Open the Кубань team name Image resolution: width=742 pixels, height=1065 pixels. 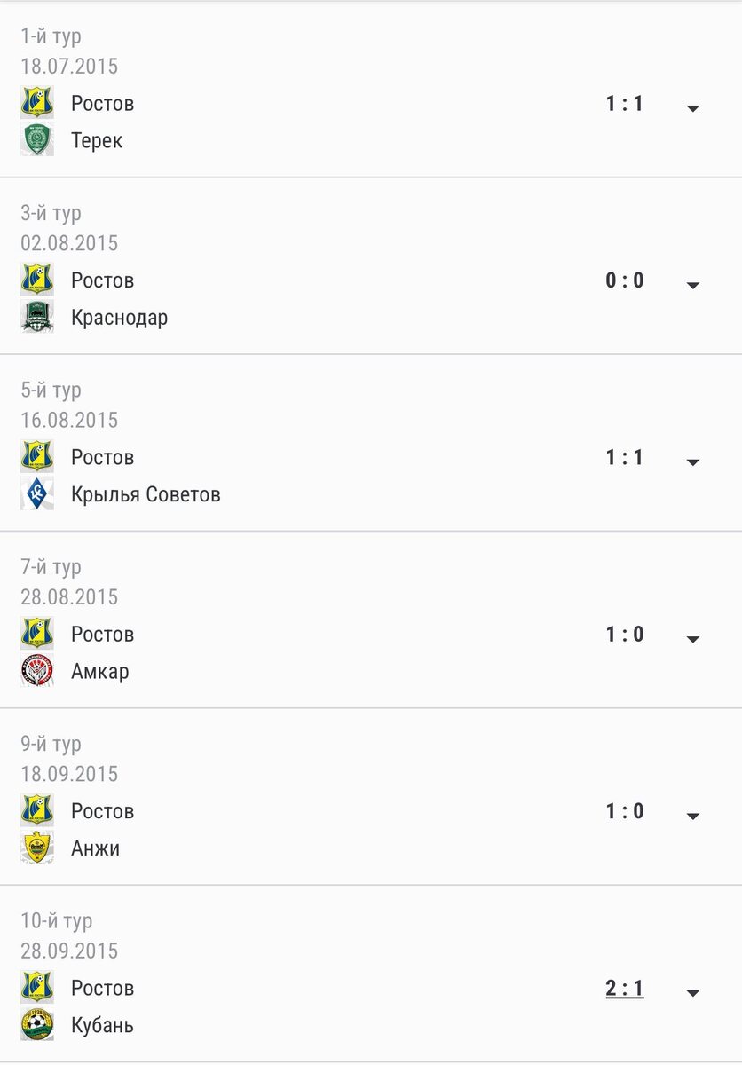click(103, 1026)
